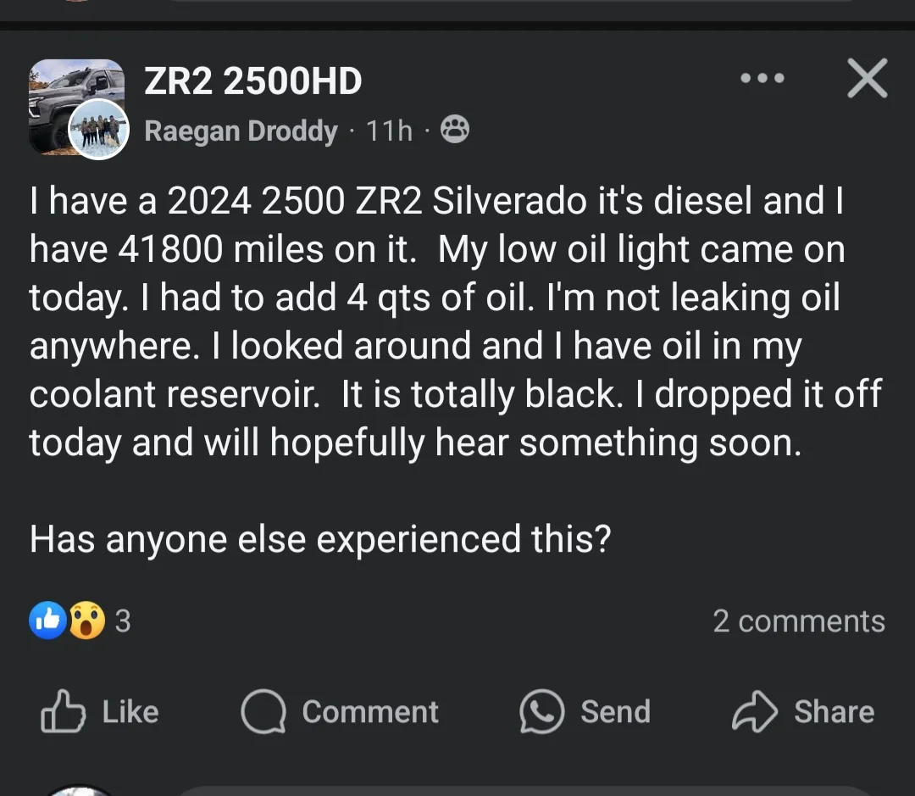Click the wow face reaction emoji
This screenshot has width=915, height=796.
(86, 621)
